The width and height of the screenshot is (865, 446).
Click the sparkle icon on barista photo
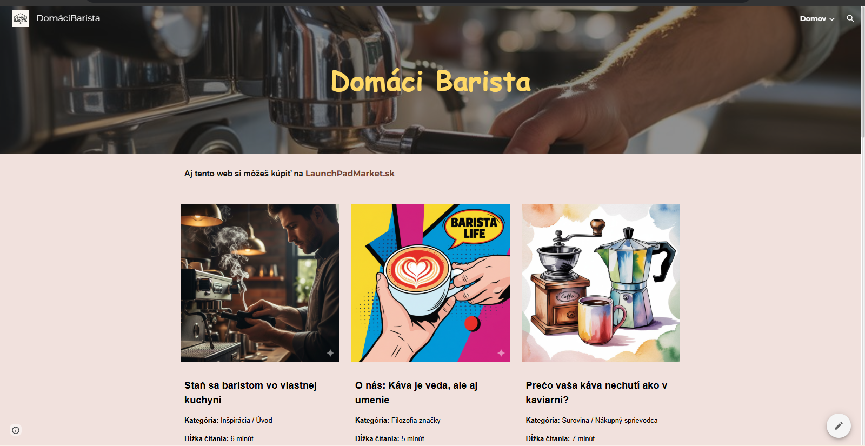(330, 353)
